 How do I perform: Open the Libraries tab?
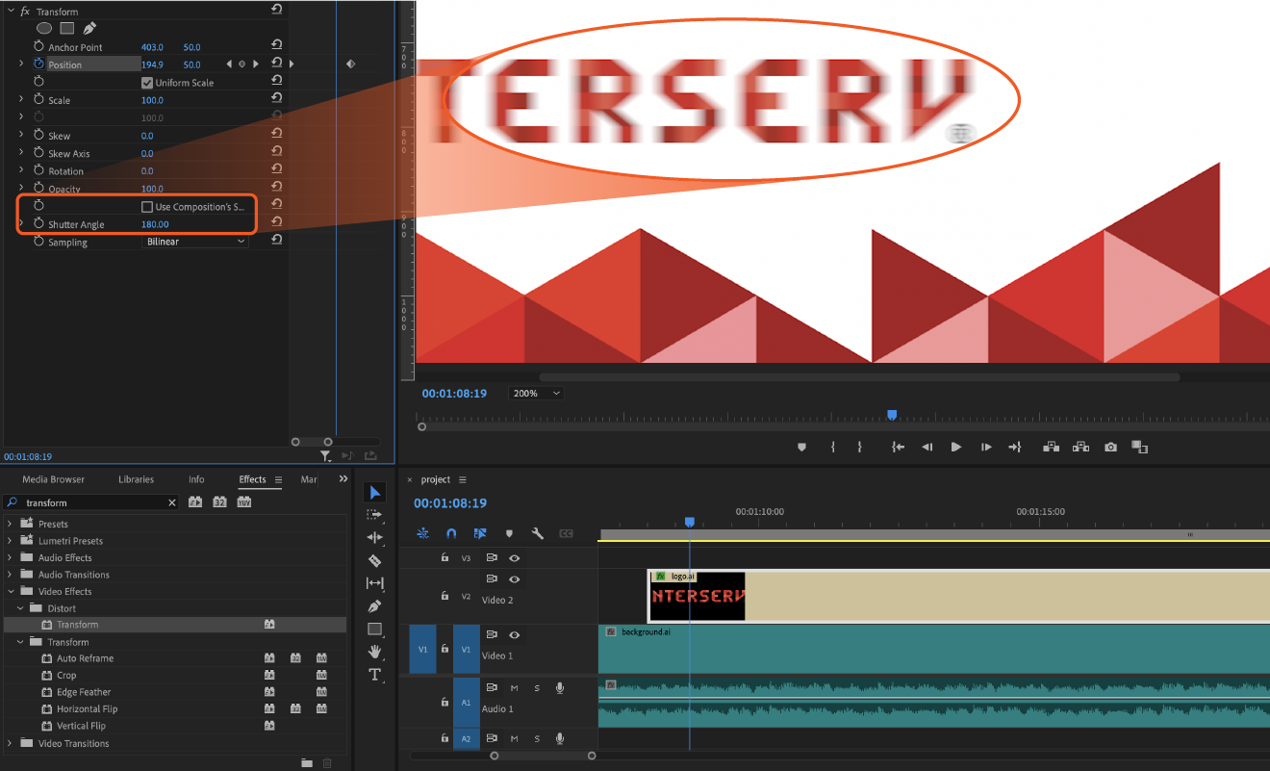[136, 479]
